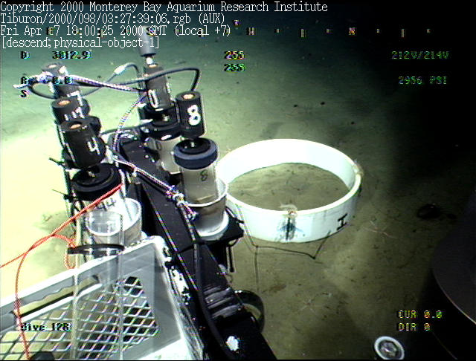The height and width of the screenshot is (361, 476).
Task: Select the 'Dive 128' label
Action: [x=46, y=327]
